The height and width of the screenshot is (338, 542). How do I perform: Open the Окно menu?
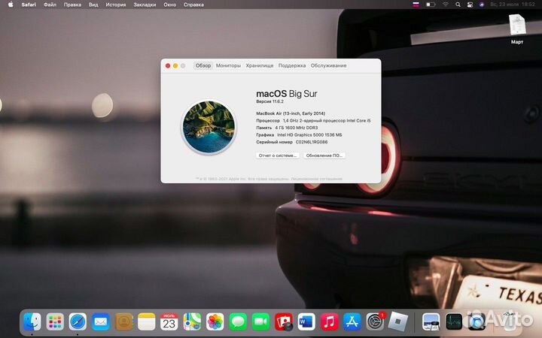[x=169, y=5]
